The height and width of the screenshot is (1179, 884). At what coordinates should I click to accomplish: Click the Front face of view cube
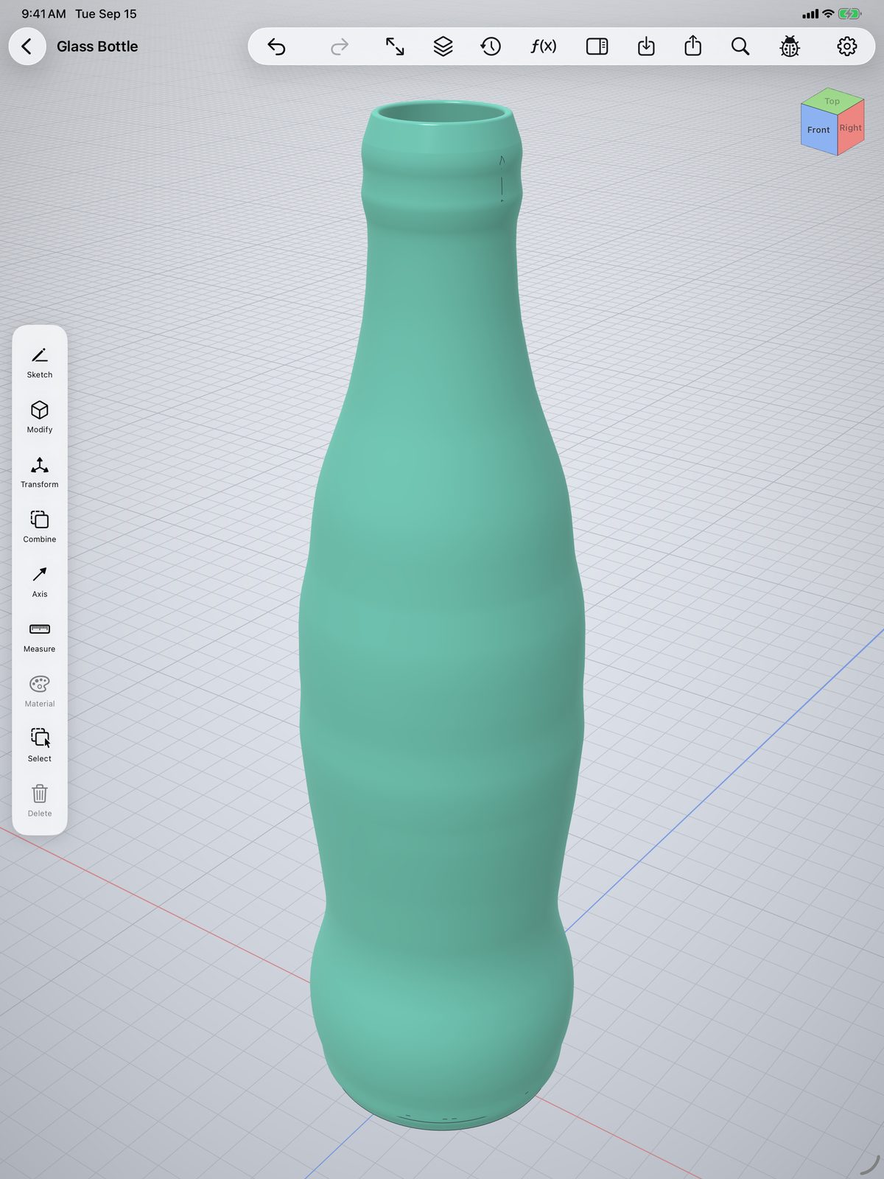click(818, 130)
